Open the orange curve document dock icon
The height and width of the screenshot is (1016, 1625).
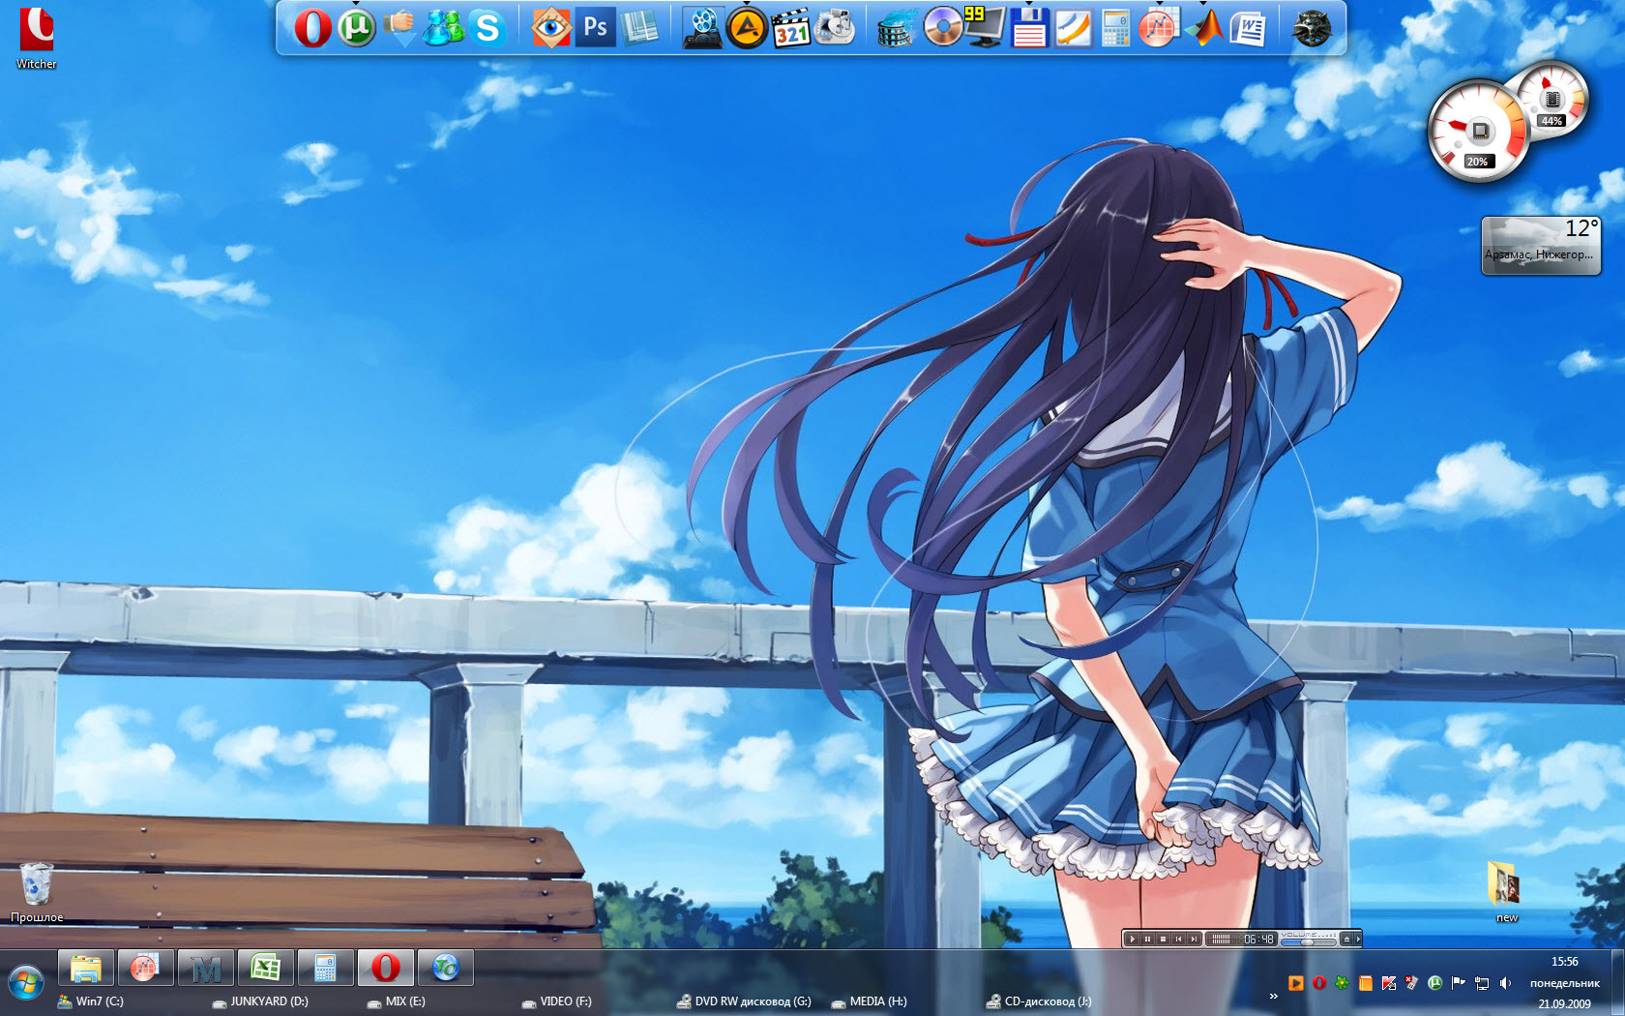[x=1073, y=28]
